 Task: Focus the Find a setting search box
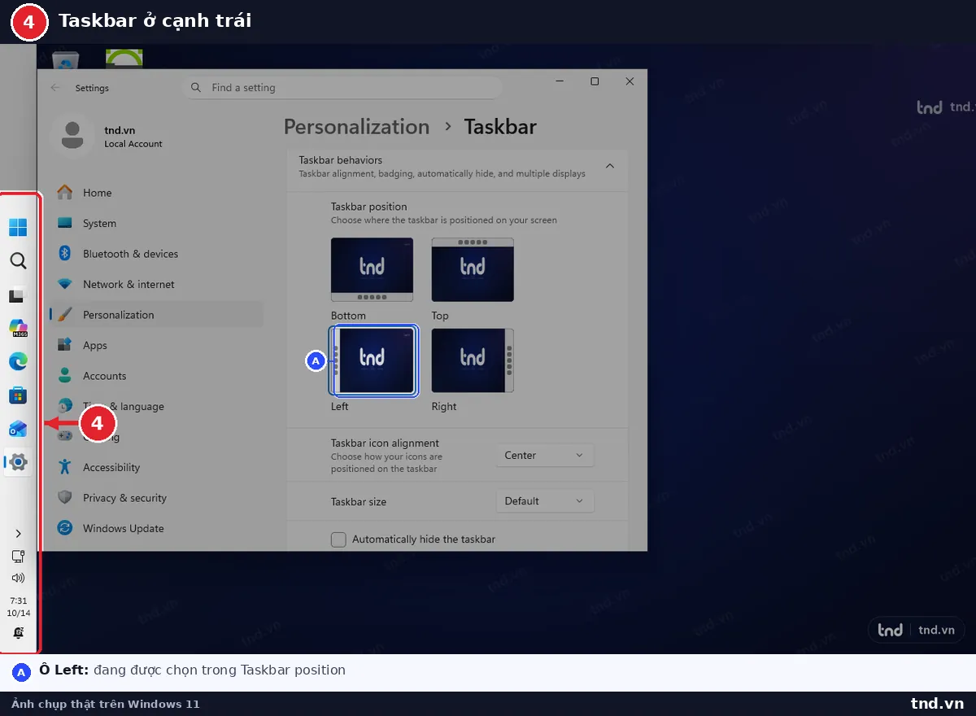[342, 88]
